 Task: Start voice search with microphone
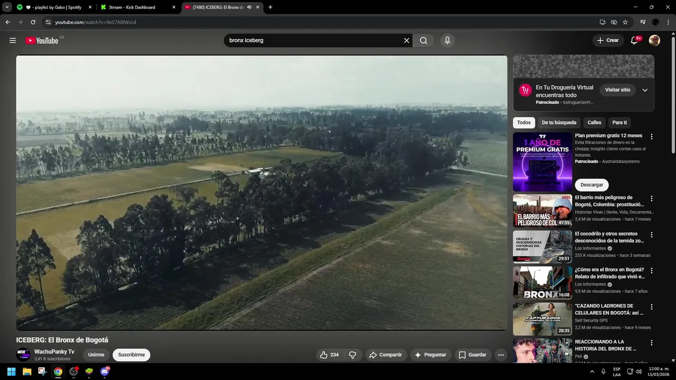tap(447, 40)
